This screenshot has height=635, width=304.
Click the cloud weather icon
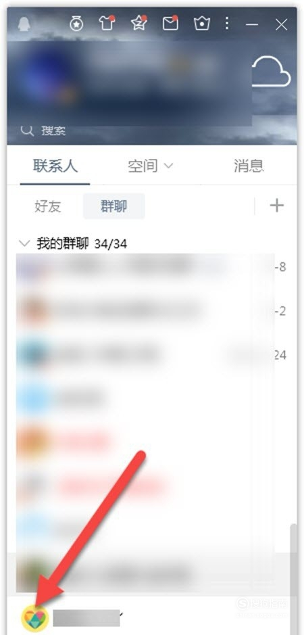pos(271,72)
